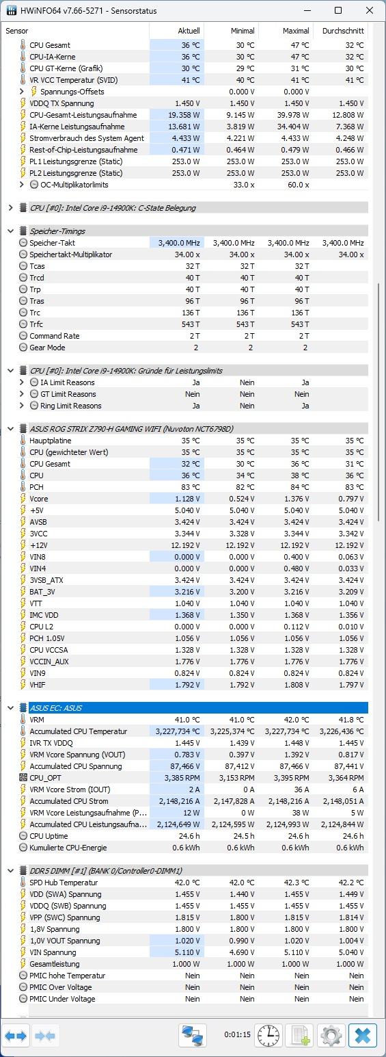
Task: Select the CPU-Gesamt-Leistungsaufnahme row label
Action: 83,115
